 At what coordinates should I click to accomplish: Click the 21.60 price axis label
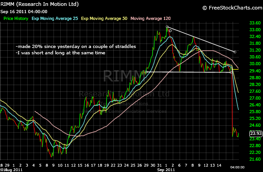(x=255, y=159)
